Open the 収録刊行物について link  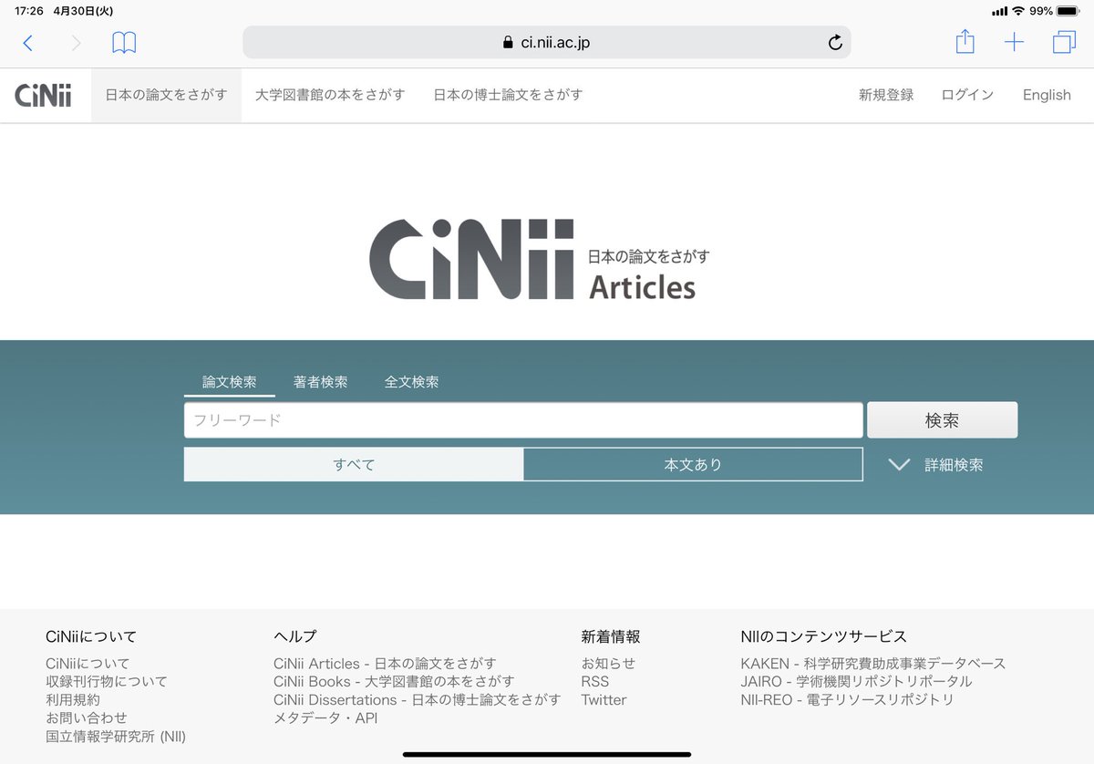point(107,681)
